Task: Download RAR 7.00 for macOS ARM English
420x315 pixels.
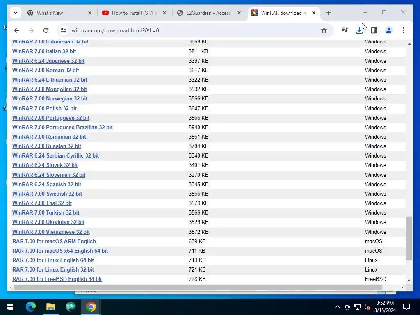Action: (x=54, y=241)
